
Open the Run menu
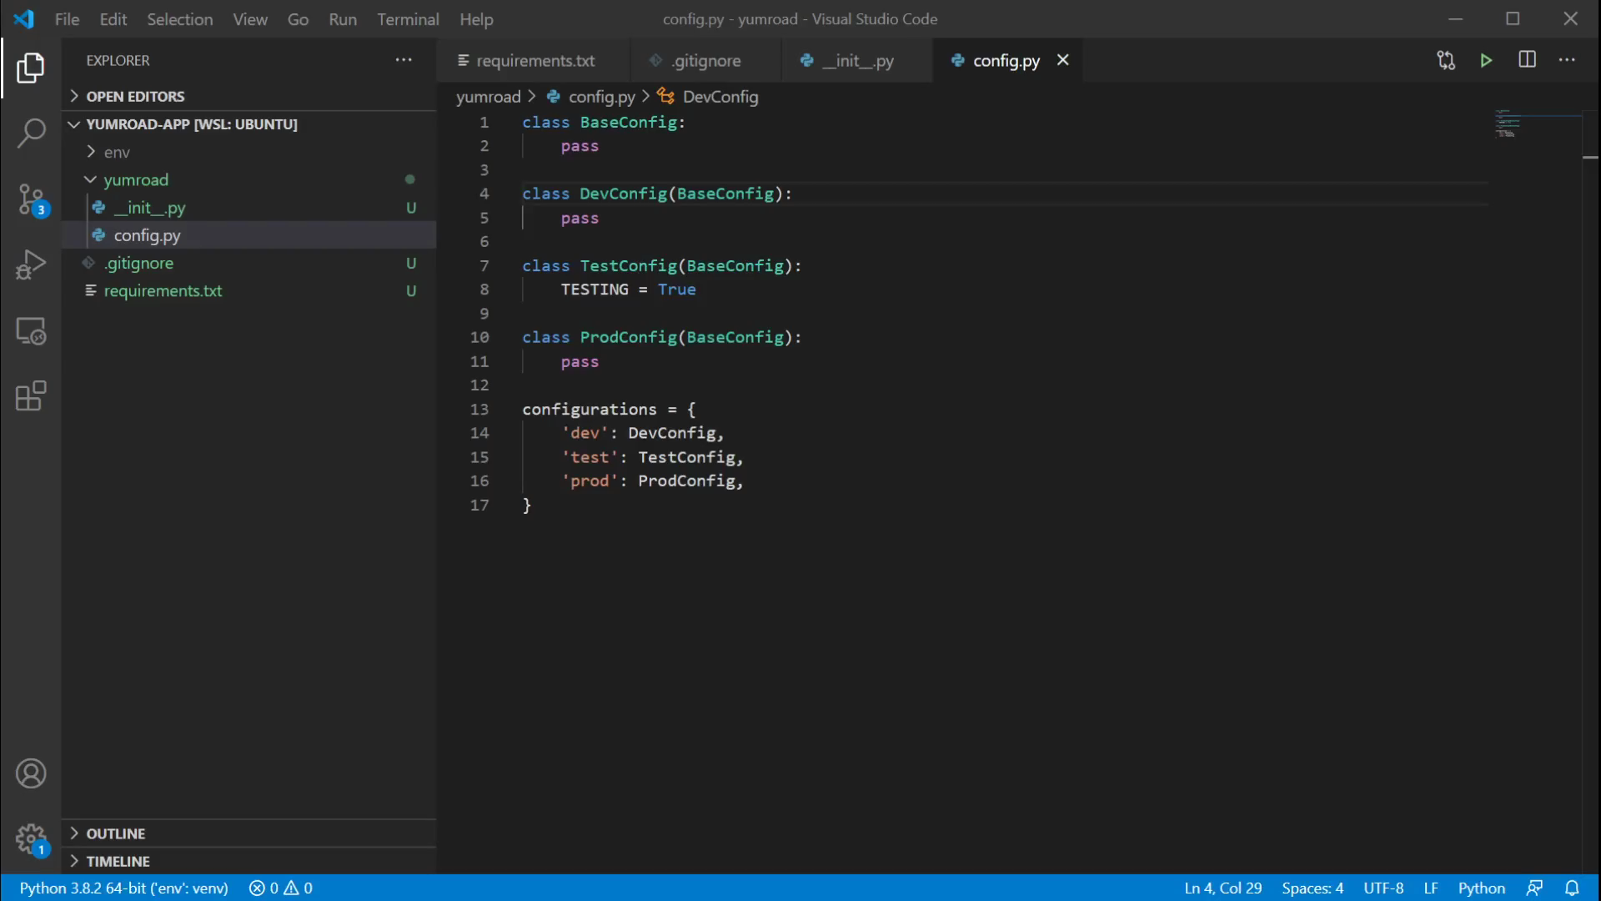click(343, 18)
